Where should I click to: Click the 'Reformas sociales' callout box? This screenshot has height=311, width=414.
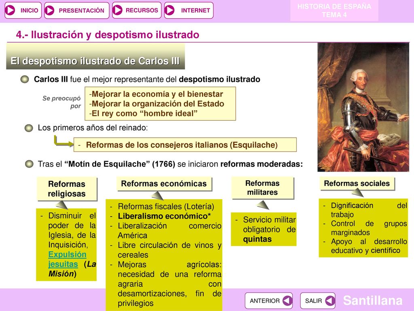coord(357,183)
